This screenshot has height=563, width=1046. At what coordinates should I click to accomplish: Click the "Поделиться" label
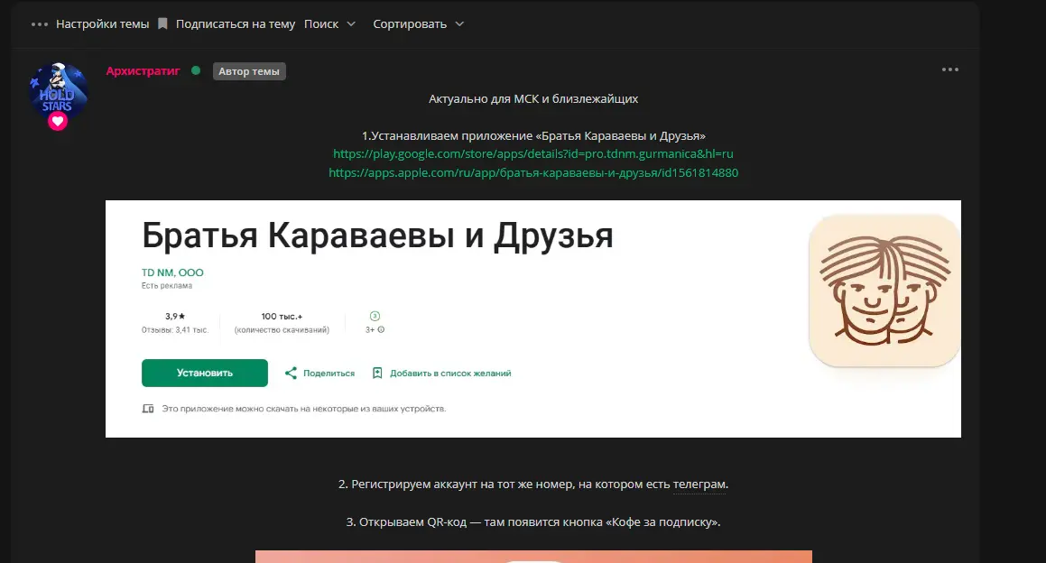(x=329, y=374)
